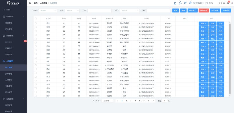Collapse the 定位管理 sidebar group chevron

(24, 99)
